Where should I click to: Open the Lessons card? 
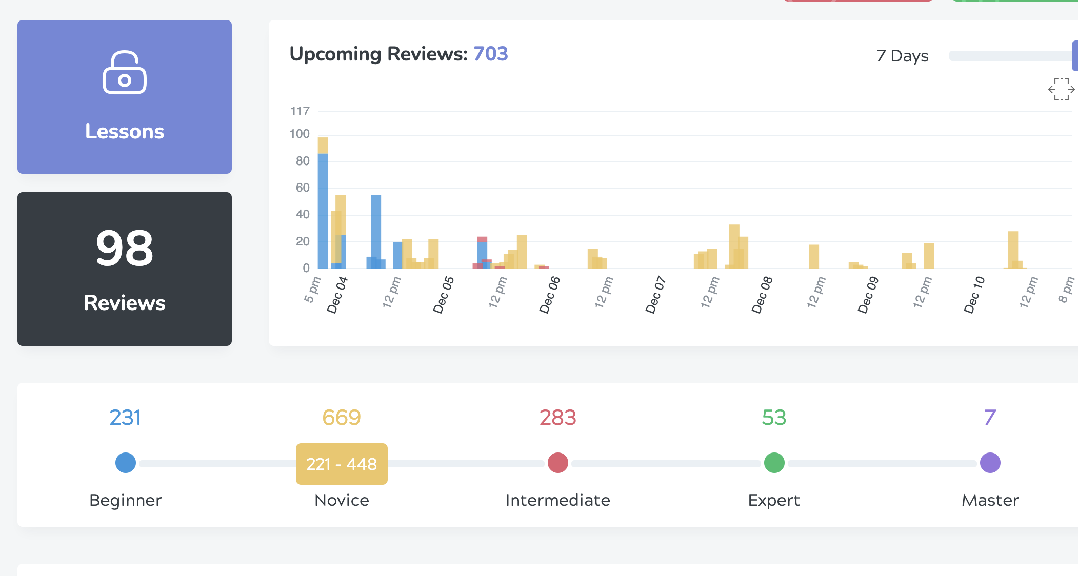[125, 97]
